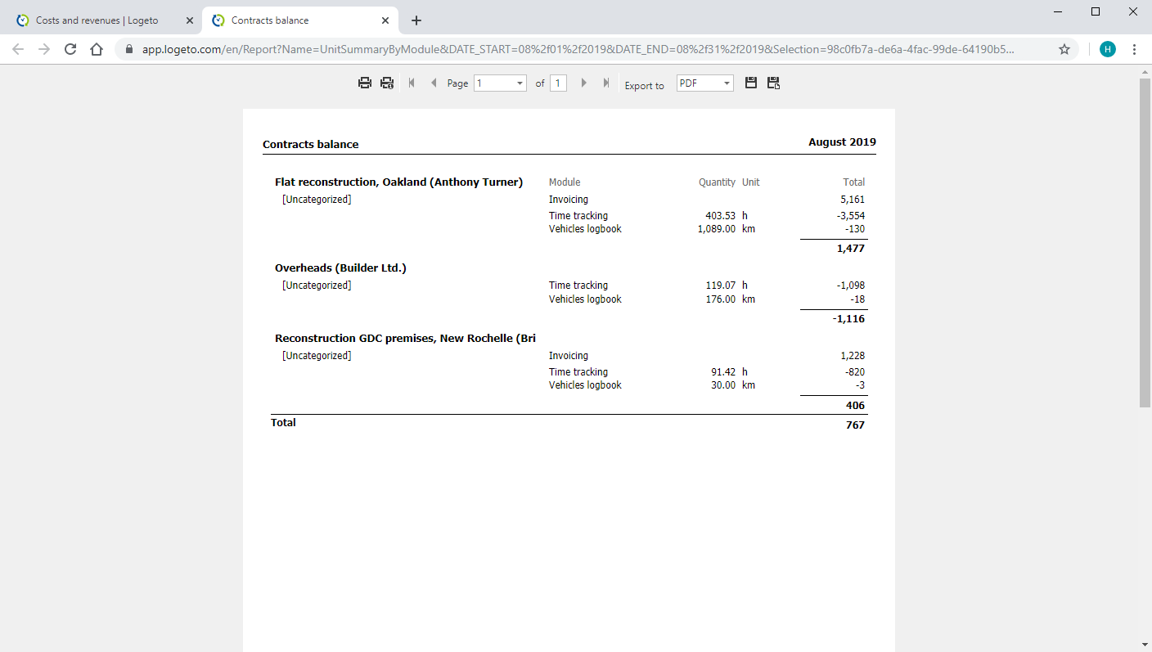Open the Chrome profile avatar H
The image size is (1152, 652).
(1108, 49)
